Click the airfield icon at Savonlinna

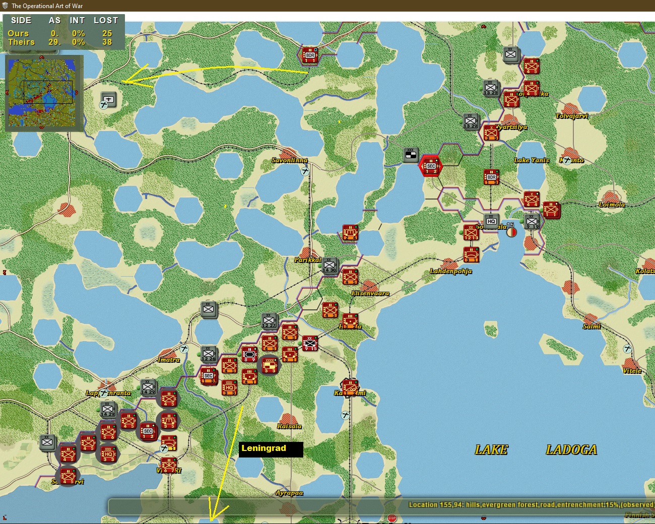pyautogui.click(x=305, y=171)
